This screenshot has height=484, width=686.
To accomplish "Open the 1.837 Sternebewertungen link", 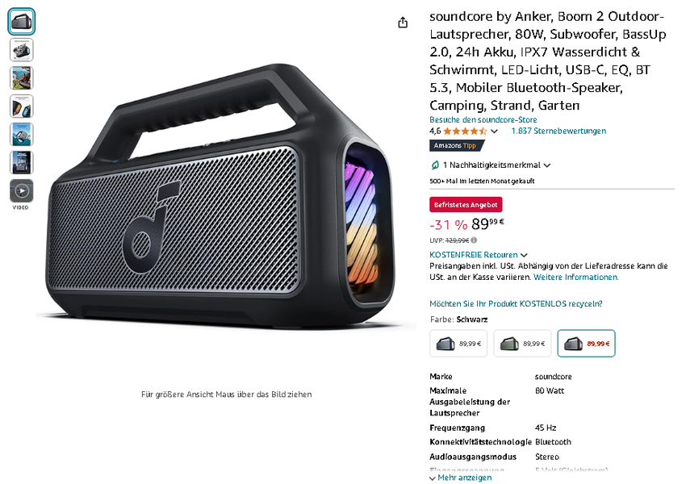I will click(x=558, y=131).
